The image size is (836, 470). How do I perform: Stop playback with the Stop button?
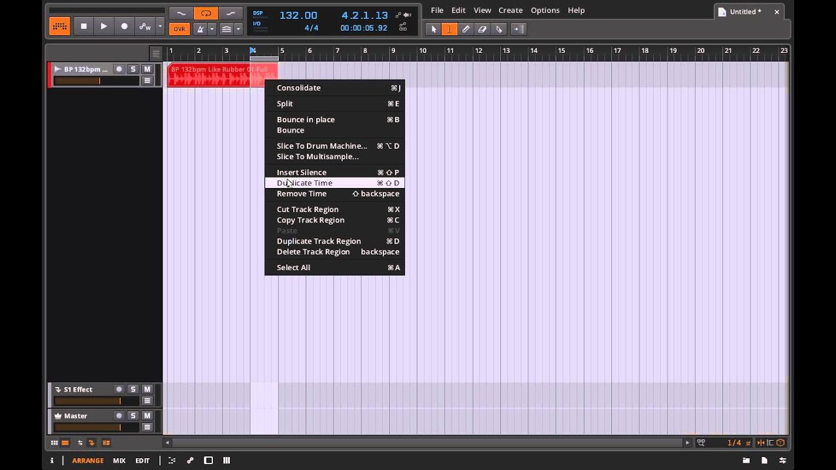click(84, 27)
